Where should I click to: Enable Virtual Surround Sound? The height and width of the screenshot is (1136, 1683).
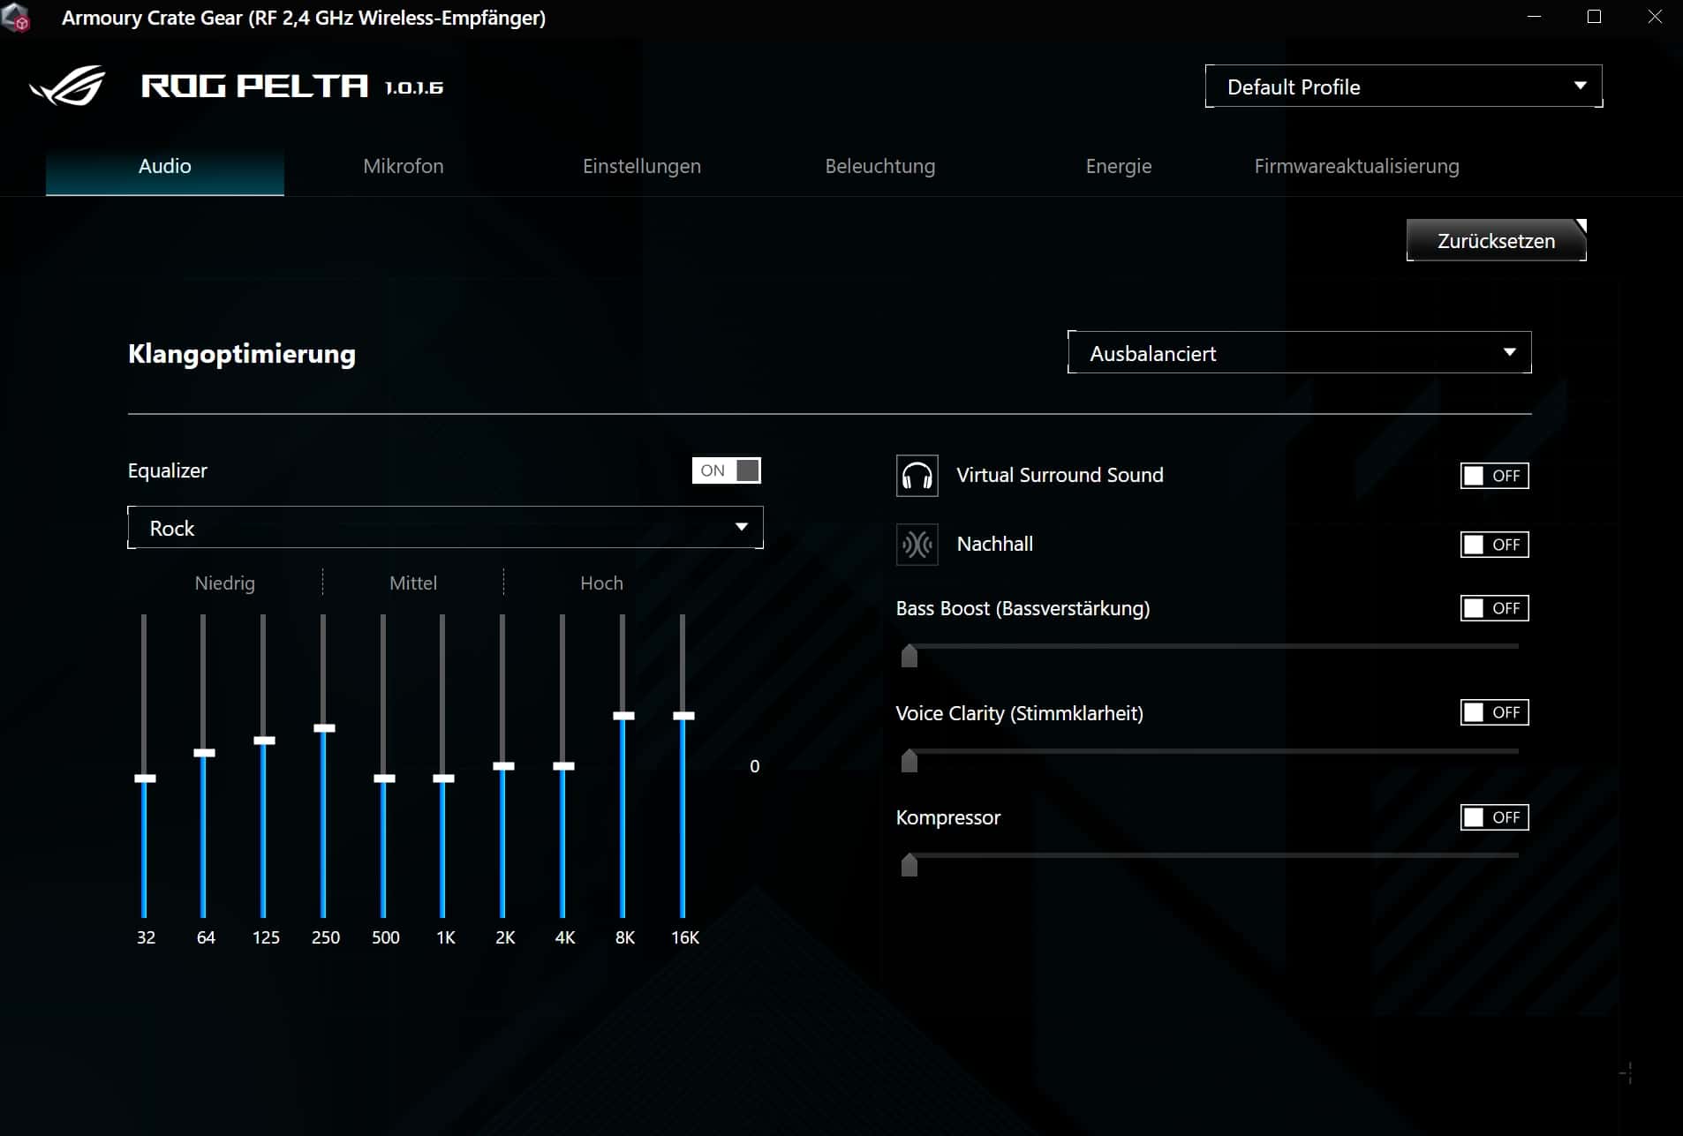[x=1494, y=476]
